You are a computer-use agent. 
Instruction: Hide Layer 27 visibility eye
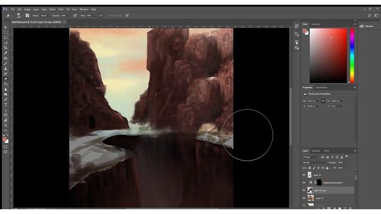(x=304, y=198)
